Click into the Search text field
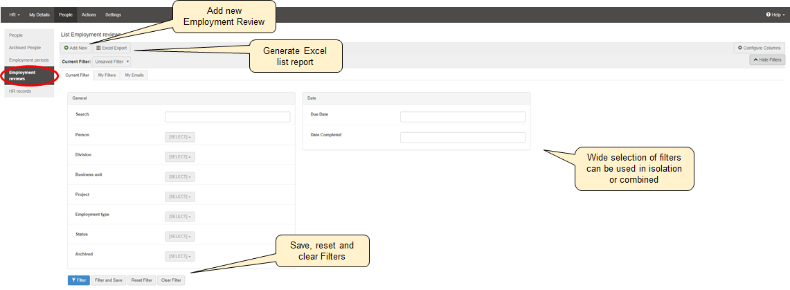This screenshot has height=290, width=790. click(227, 117)
